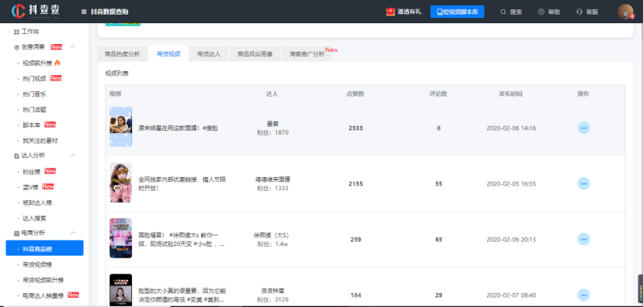Select the 带货视频 tab

point(168,54)
